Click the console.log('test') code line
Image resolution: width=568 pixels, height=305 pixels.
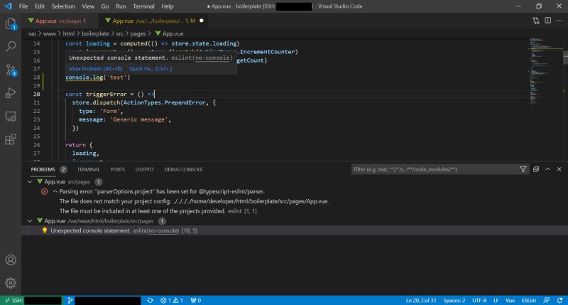[97, 77]
